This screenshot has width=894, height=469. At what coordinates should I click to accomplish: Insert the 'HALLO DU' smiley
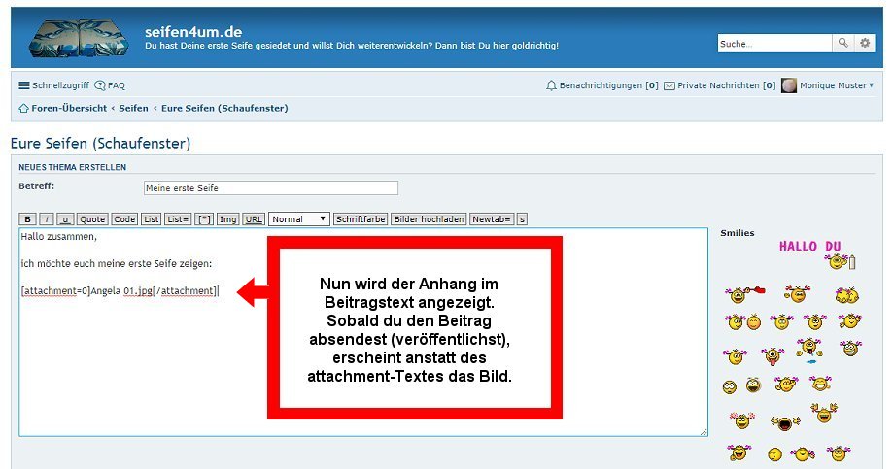click(815, 254)
